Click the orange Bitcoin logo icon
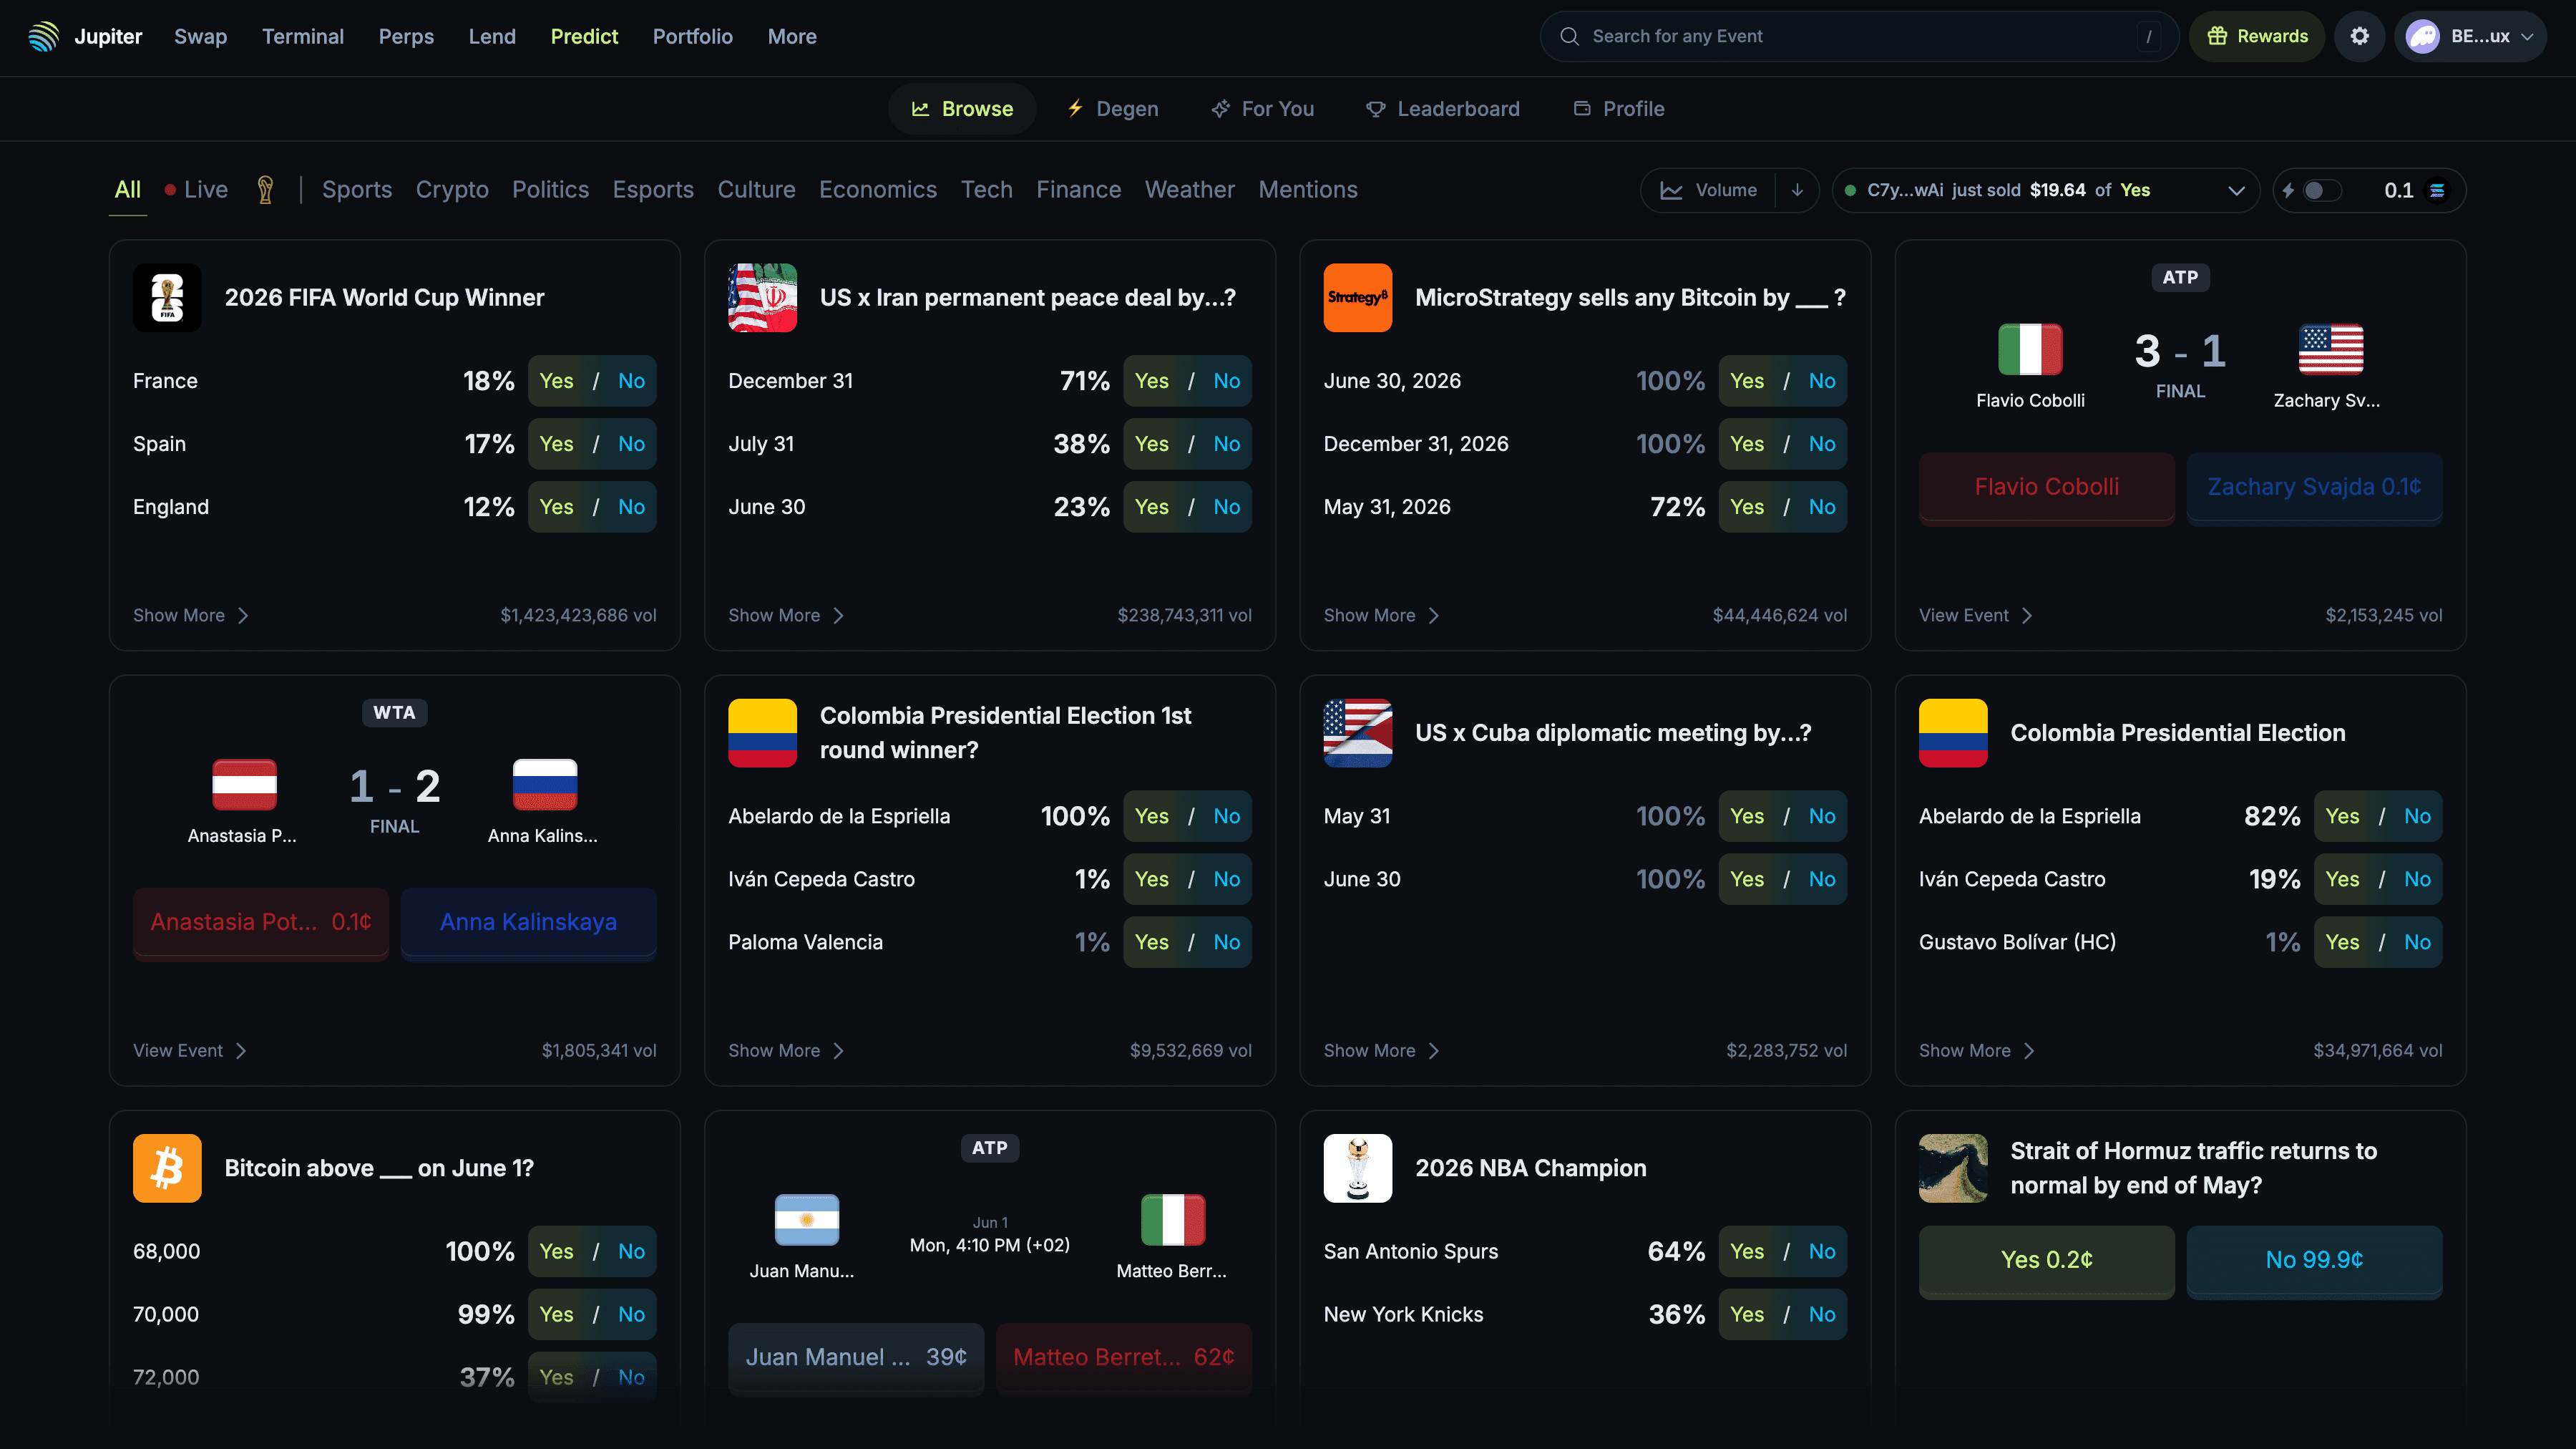The height and width of the screenshot is (1449, 2576). tap(167, 1168)
